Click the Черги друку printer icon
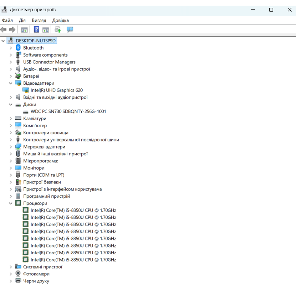 [x=18, y=281]
